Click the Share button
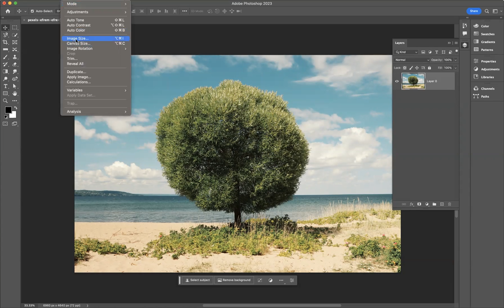 474,11
